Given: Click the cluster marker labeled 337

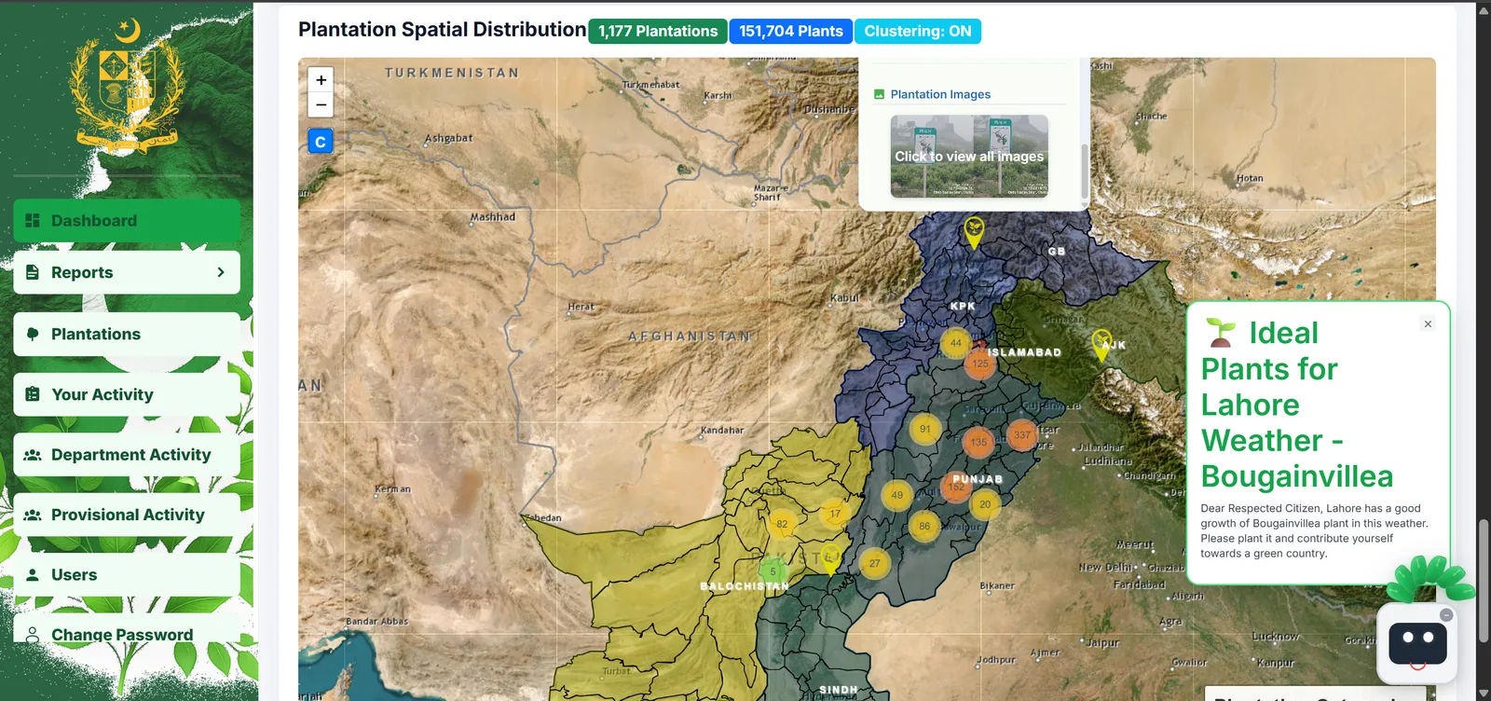Looking at the screenshot, I should coord(1022,434).
